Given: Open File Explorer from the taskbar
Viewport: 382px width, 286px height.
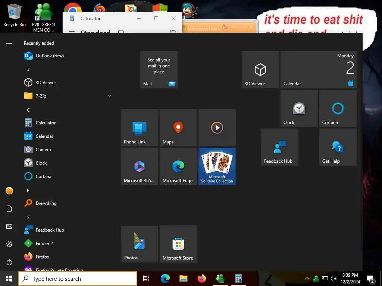Looking at the screenshot, I should click(184, 279).
